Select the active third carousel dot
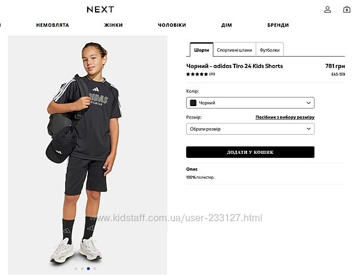This screenshot has width=358, height=276. click(88, 269)
